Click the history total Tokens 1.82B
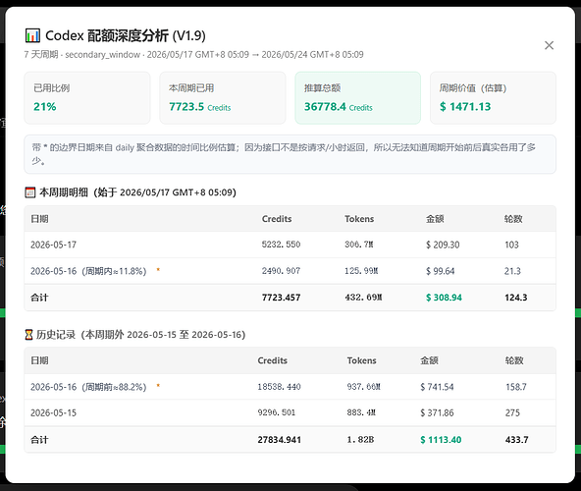The width and height of the screenshot is (581, 491). 360,440
